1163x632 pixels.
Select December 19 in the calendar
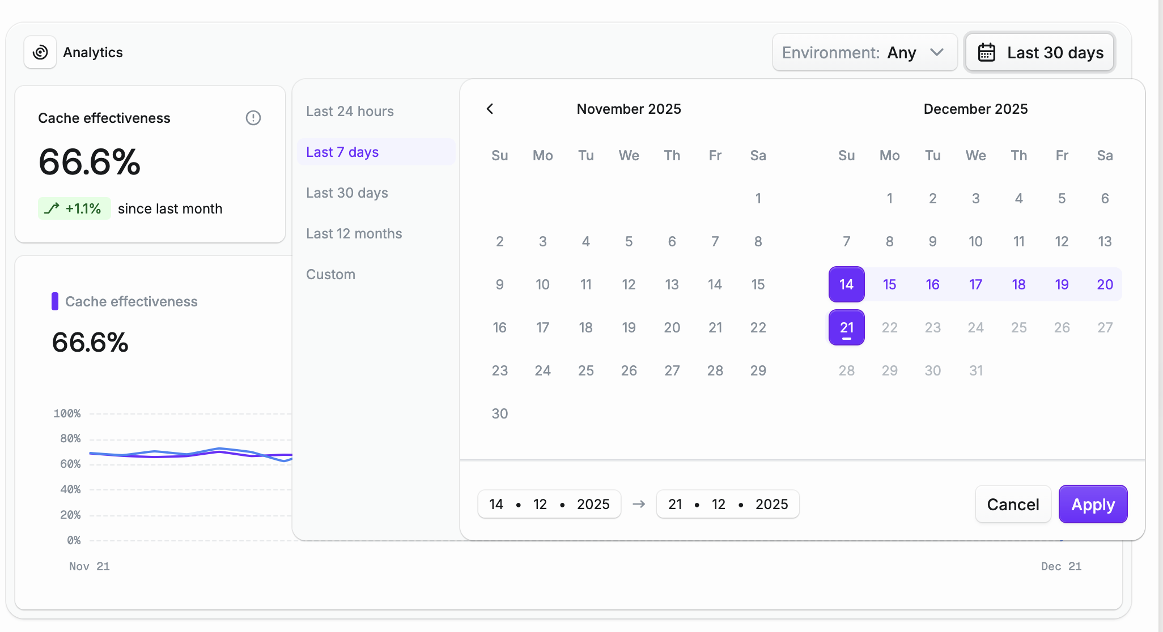tap(1062, 284)
